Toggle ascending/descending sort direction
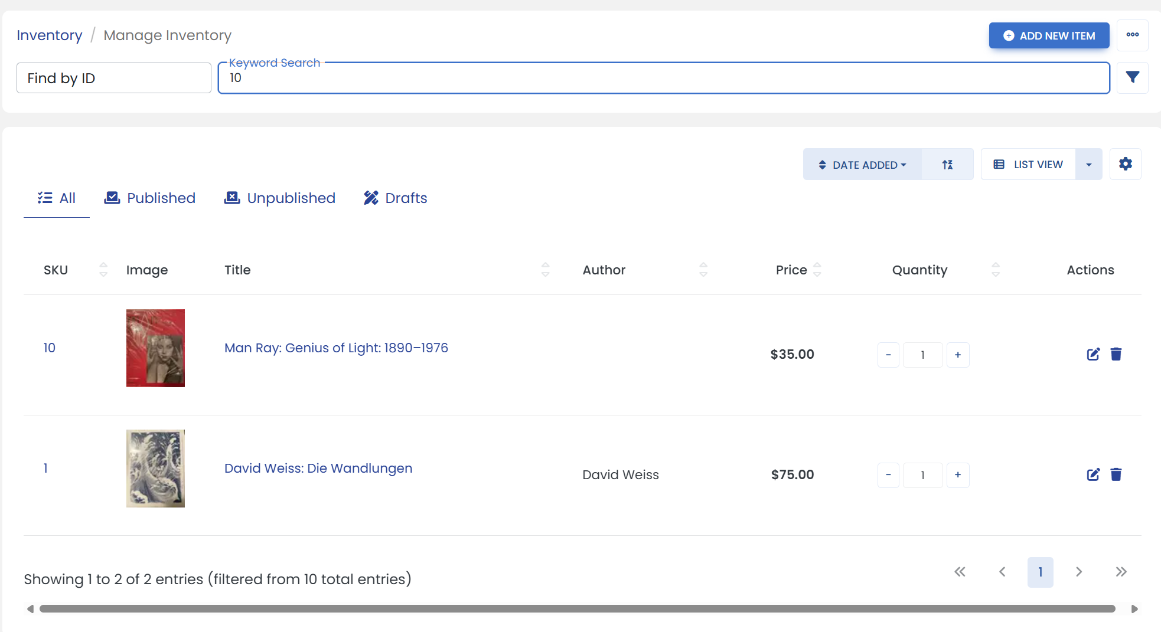The width and height of the screenshot is (1161, 632). click(x=947, y=165)
